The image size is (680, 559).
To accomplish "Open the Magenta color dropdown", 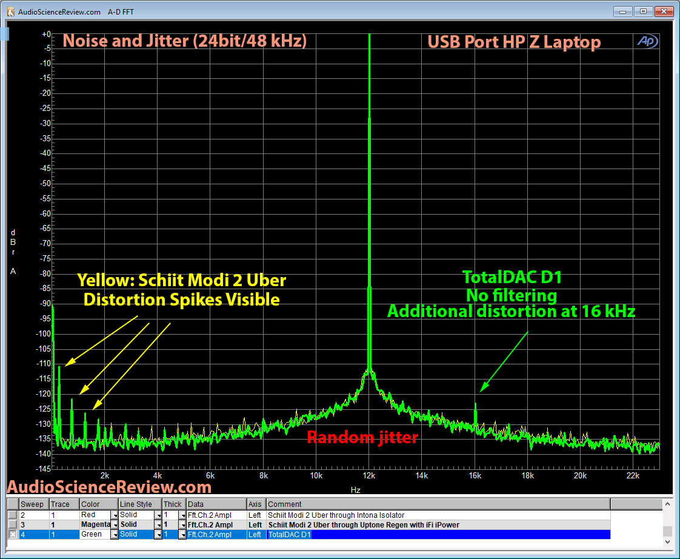I will (x=115, y=524).
